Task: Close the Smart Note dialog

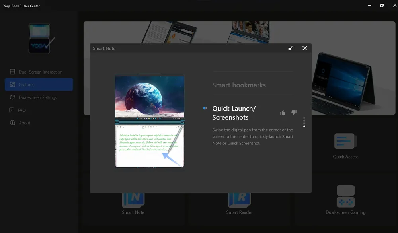Action: pyautogui.click(x=304, y=48)
